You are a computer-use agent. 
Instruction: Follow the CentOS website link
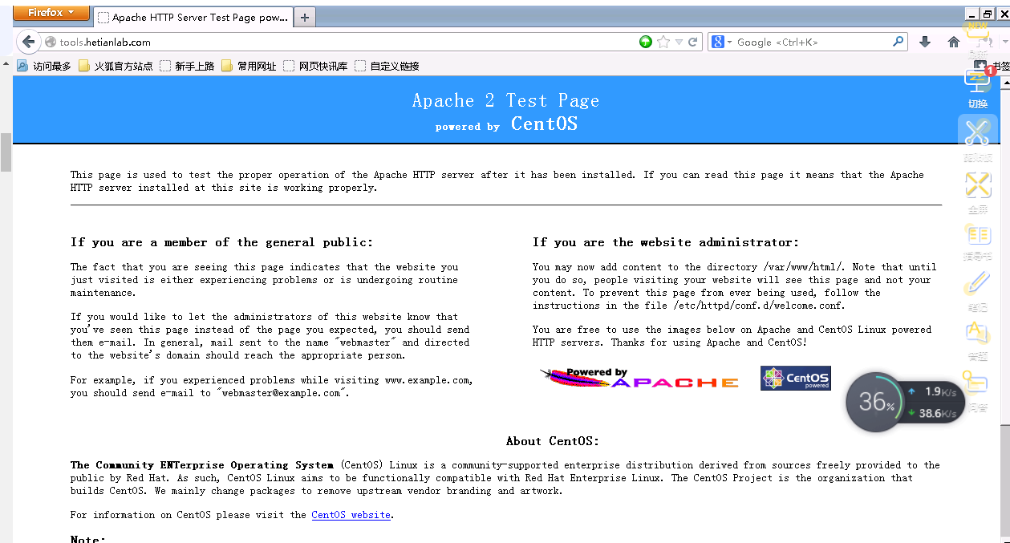pyautogui.click(x=351, y=515)
